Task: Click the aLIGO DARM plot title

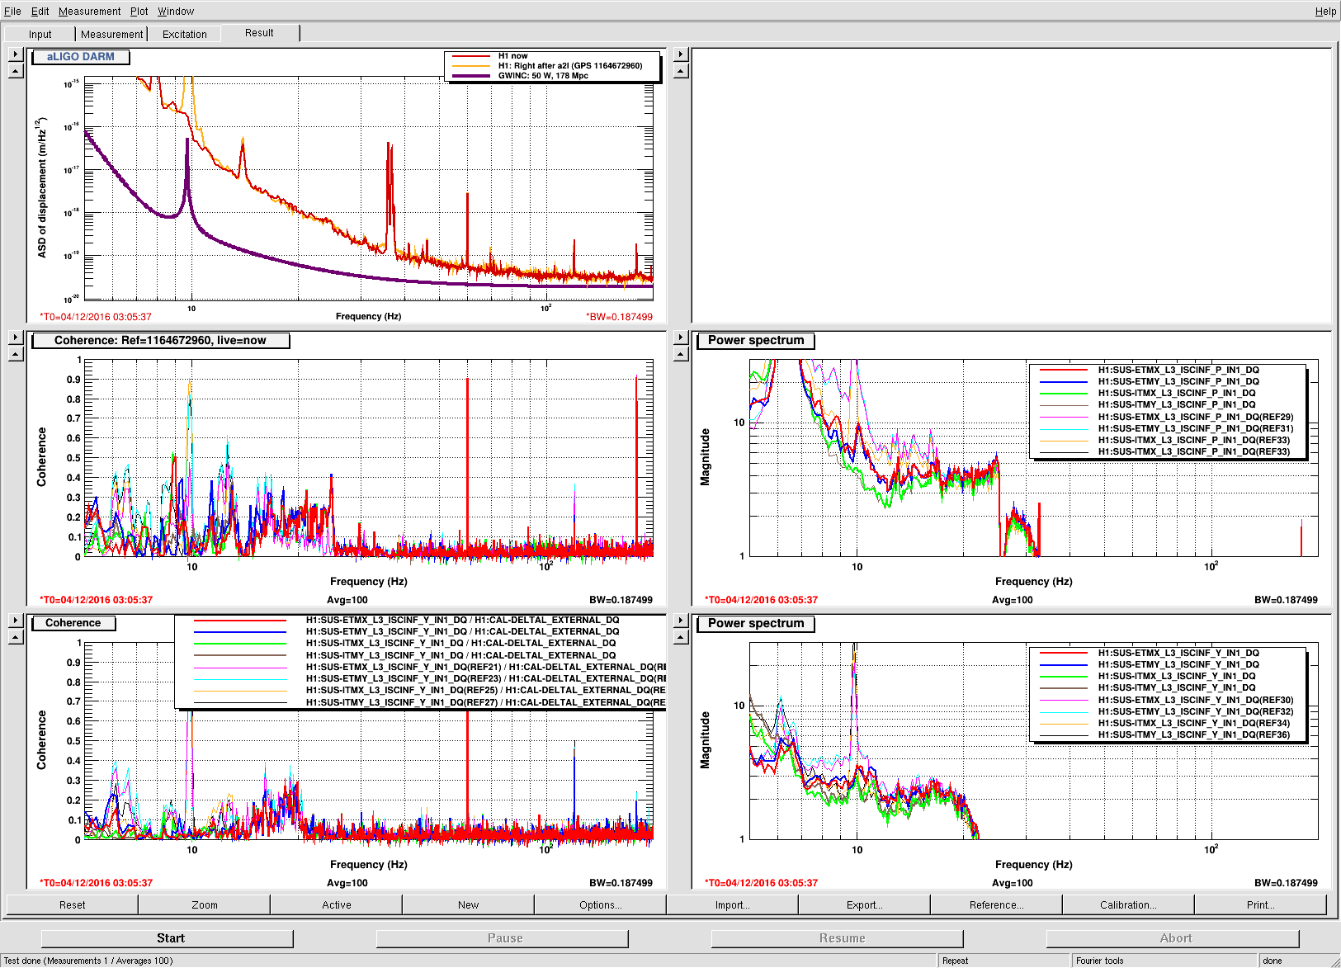Action: (x=81, y=57)
